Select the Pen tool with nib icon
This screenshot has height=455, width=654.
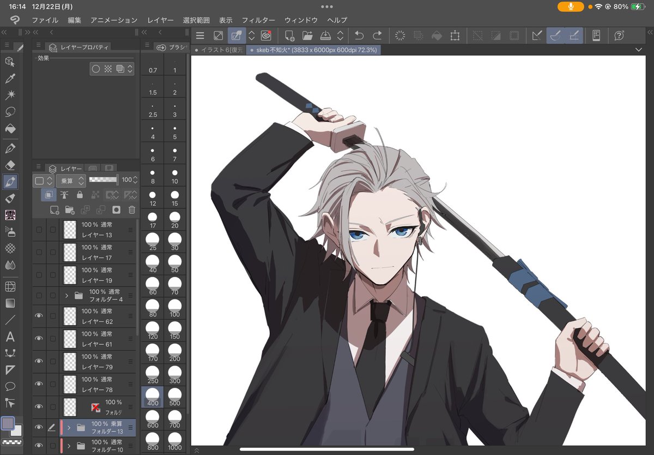coord(10,148)
